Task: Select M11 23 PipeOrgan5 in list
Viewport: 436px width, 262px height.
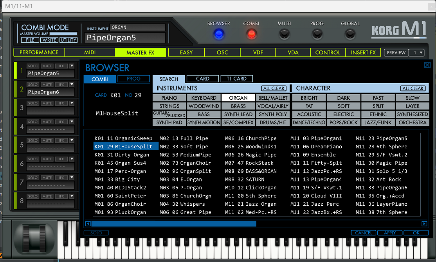Action: click(x=382, y=138)
